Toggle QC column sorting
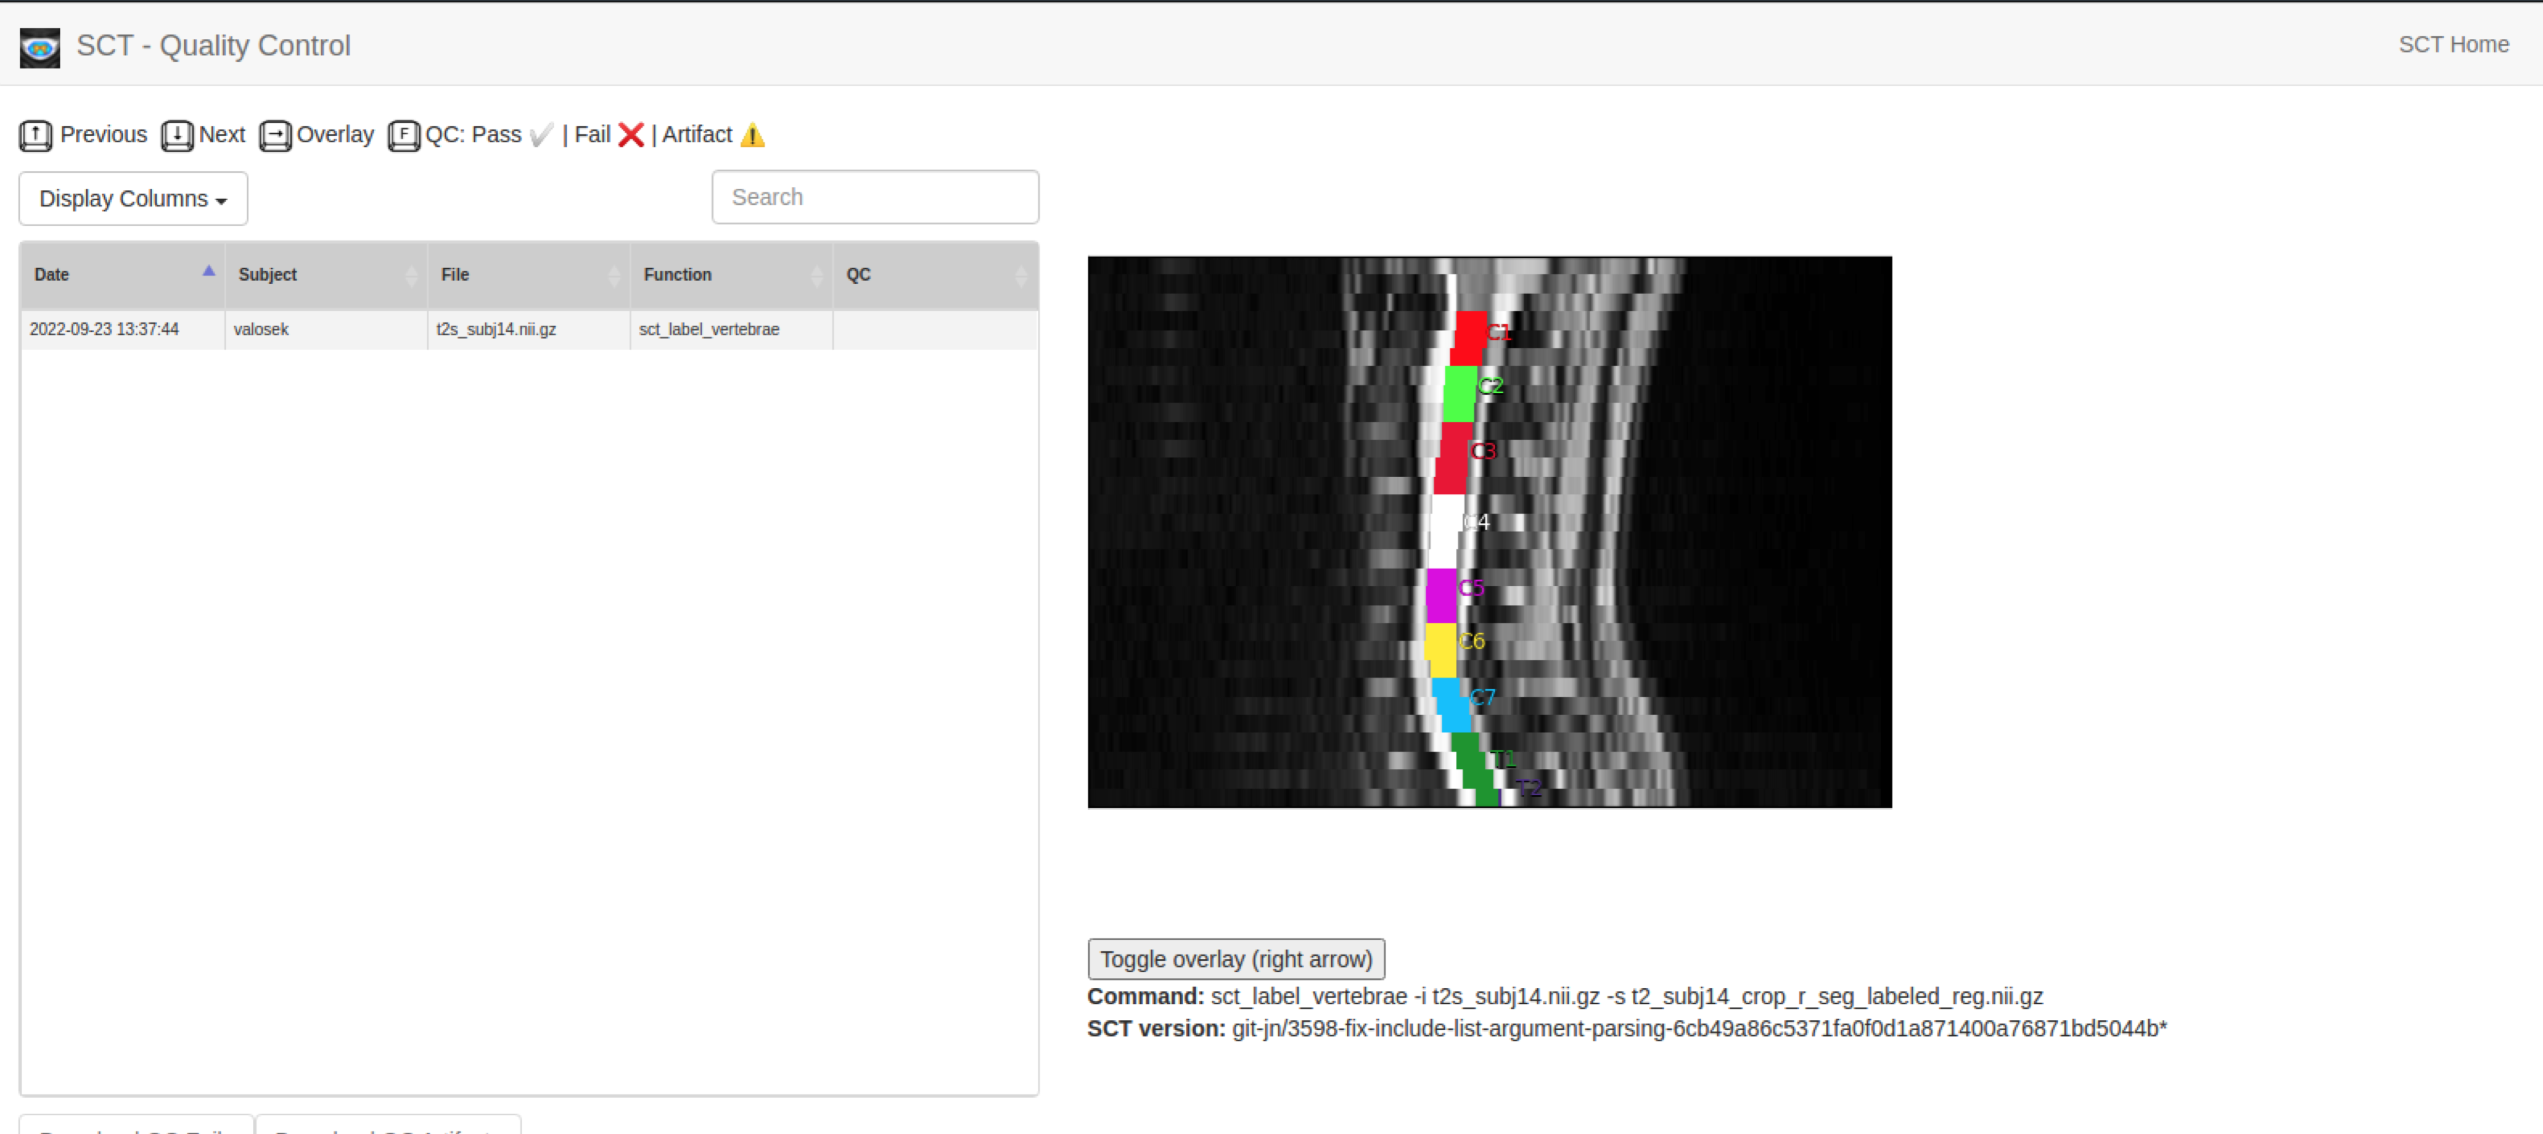 [x=1021, y=275]
